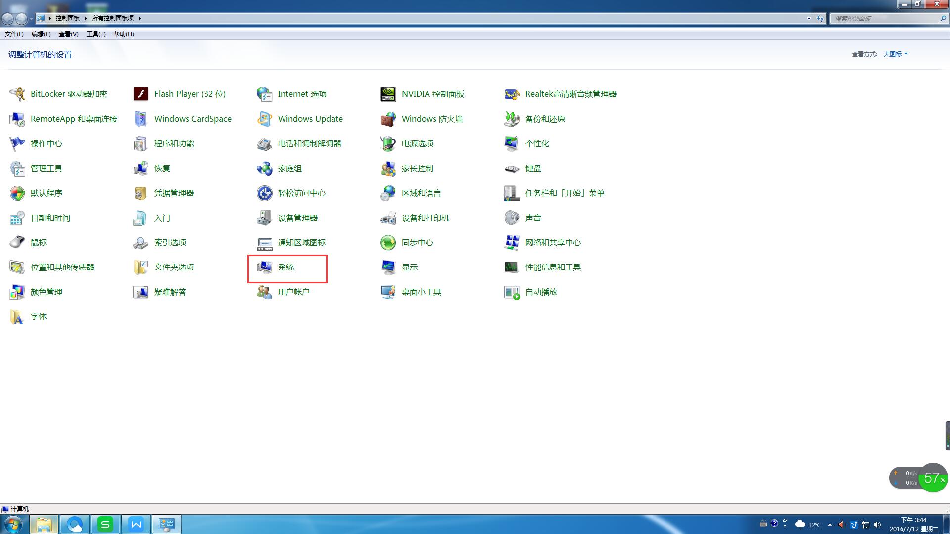950x534 pixels.
Task: Open the 家庭组 icon
Action: click(265, 168)
